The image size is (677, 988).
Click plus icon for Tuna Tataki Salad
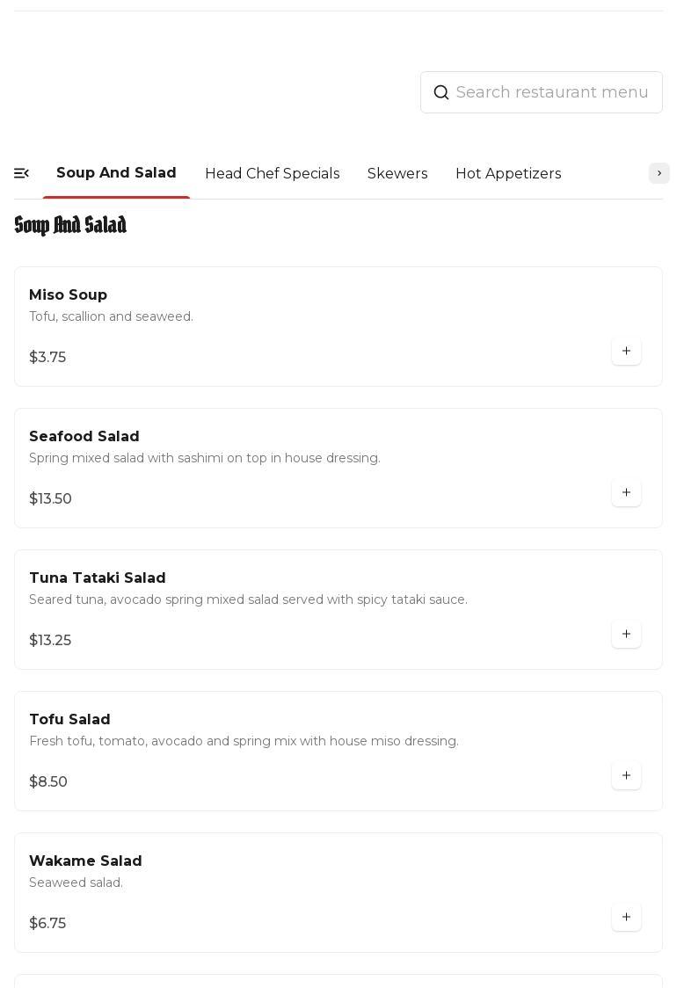coord(626,635)
